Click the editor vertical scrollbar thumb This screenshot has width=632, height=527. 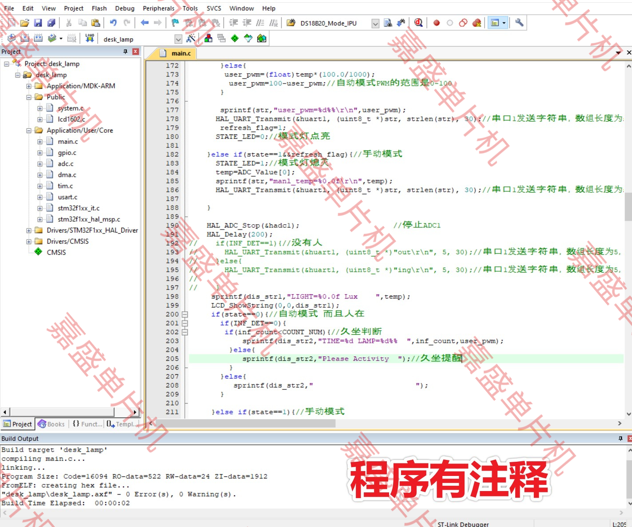click(x=628, y=206)
